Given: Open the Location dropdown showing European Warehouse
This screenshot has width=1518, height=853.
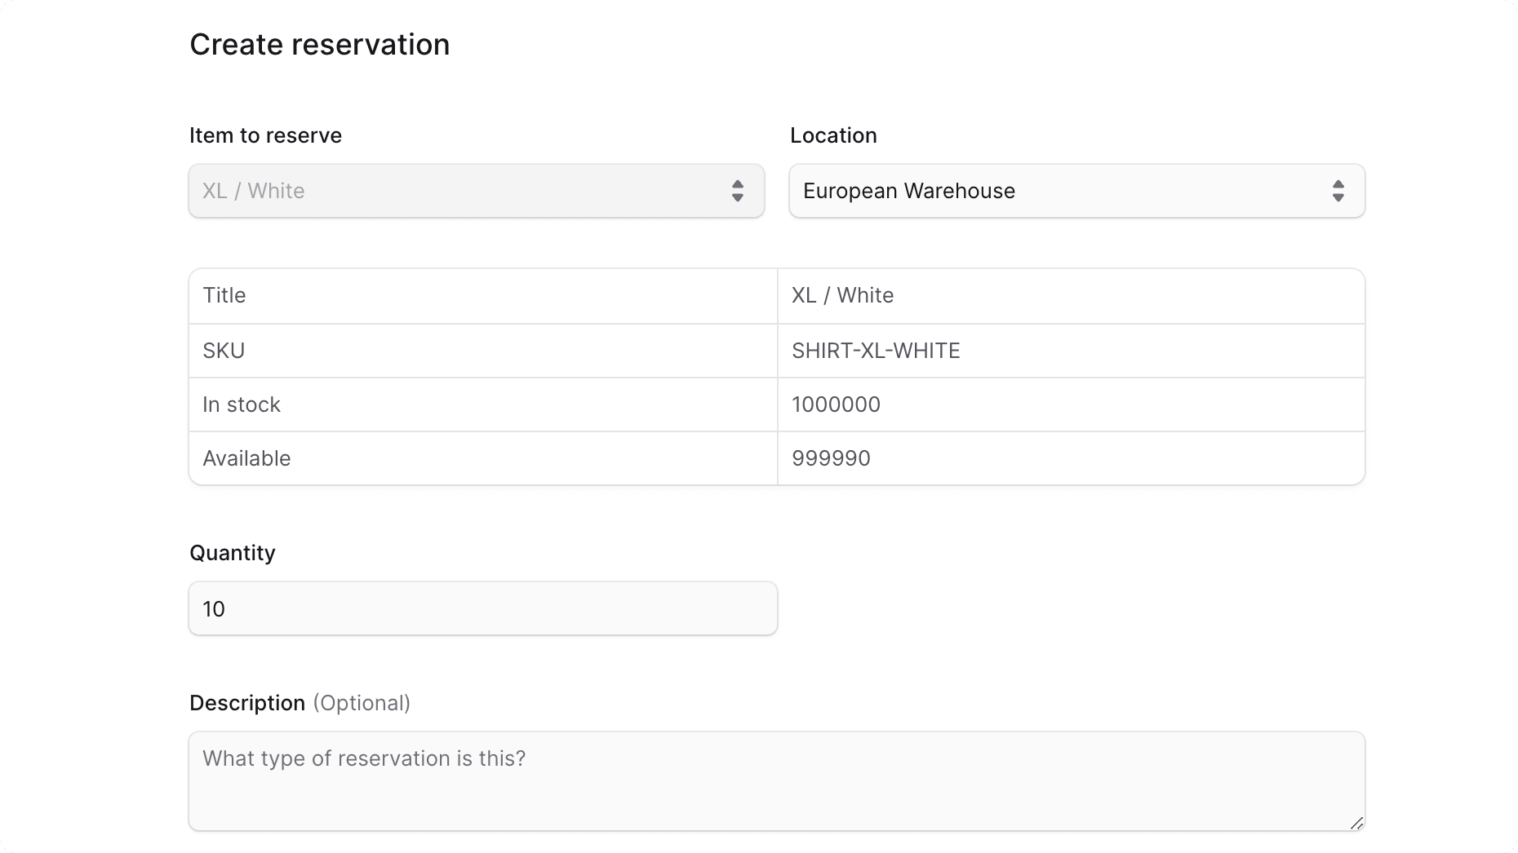Looking at the screenshot, I should 1076,191.
